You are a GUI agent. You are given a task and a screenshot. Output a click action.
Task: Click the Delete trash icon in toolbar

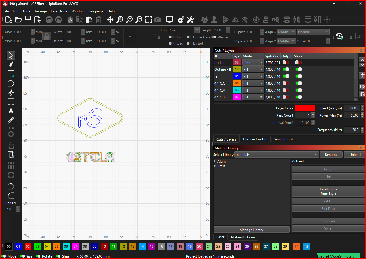pyautogui.click(x=99, y=20)
